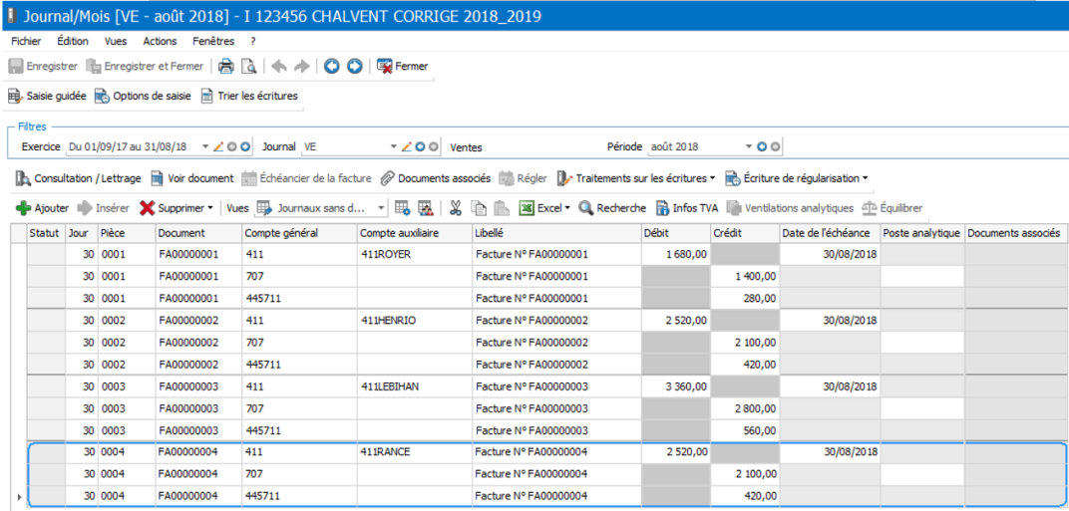
Task: Open Consultation / Lettrage
Action: (79, 178)
